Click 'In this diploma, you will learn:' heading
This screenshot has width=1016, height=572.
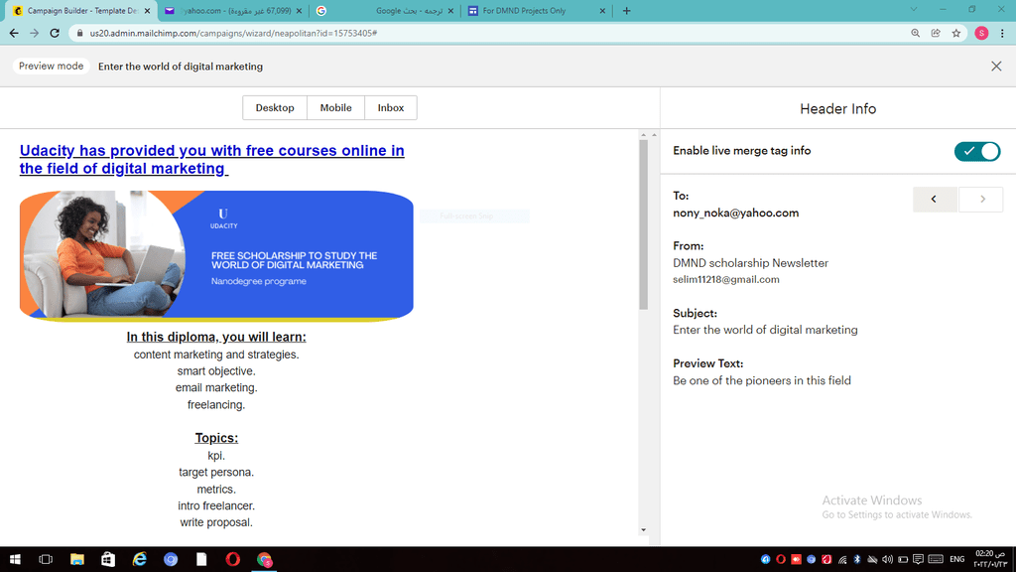click(216, 337)
